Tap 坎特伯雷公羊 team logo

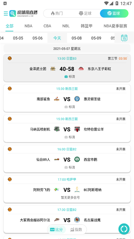pyautogui.click(x=77, y=129)
